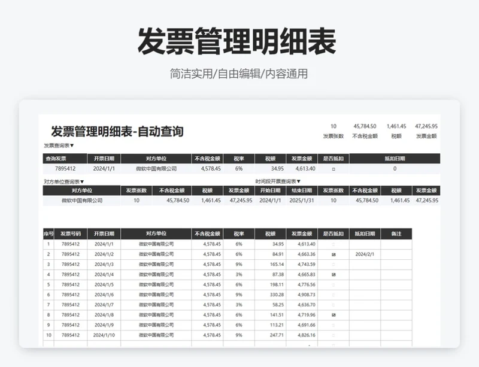Select the 抵扣日期 cell 2024/2/1
479x367 pixels.
click(x=365, y=254)
